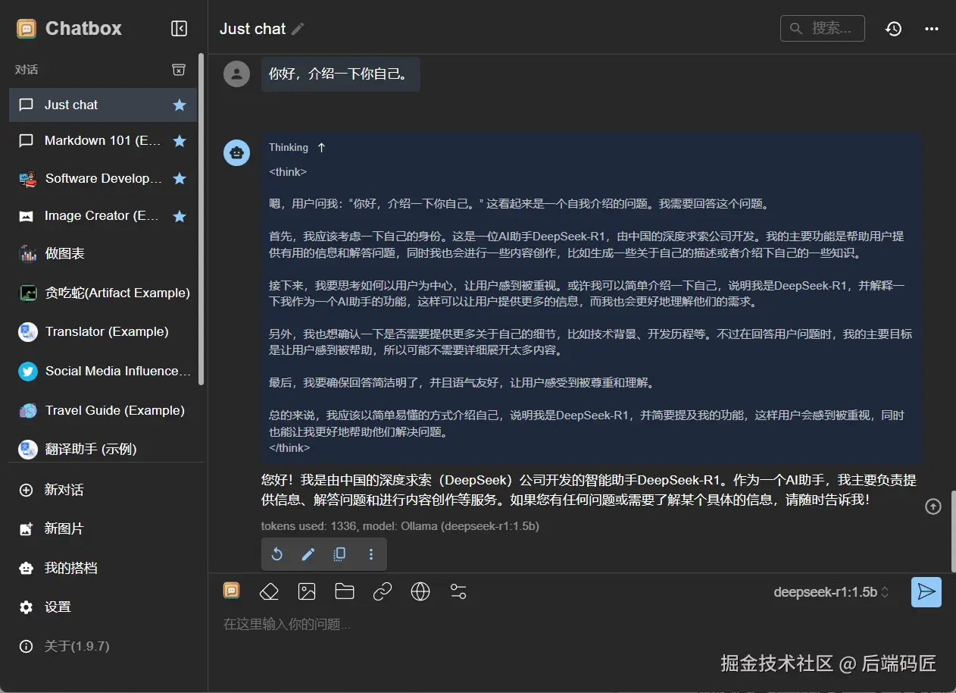Open 设置 settings

click(x=103, y=607)
